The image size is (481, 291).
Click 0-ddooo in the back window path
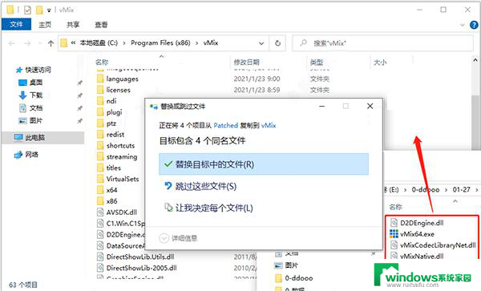(426, 190)
